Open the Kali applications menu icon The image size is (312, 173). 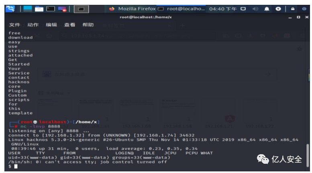point(10,9)
